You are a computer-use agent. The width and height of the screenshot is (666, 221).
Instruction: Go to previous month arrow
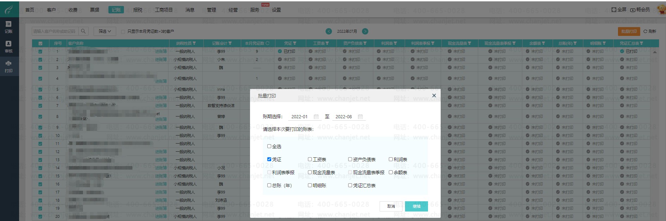pos(329,31)
